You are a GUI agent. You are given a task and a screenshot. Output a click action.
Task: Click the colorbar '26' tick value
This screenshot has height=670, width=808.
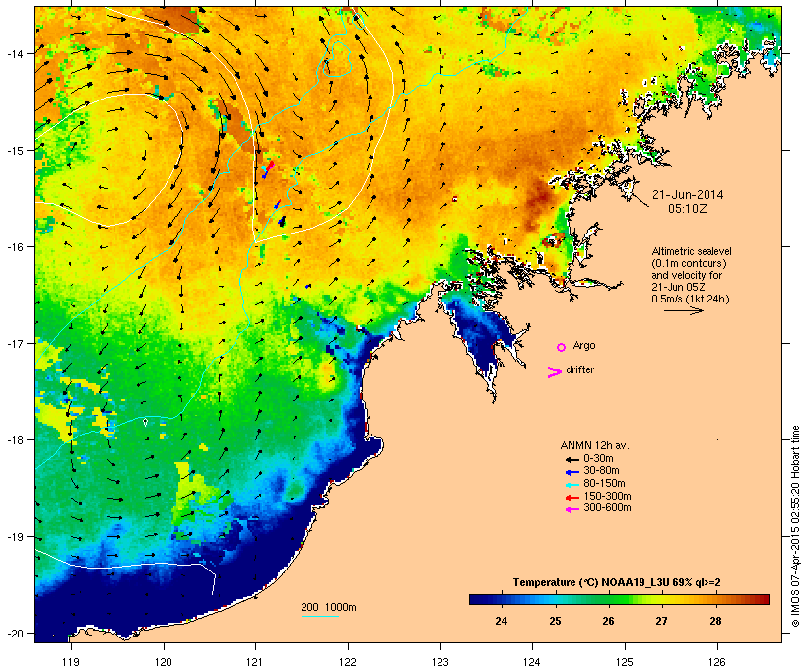[608, 621]
